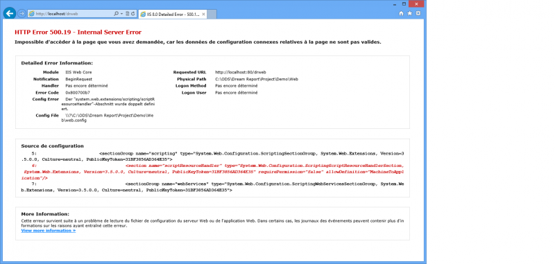Click the browser Forward arrow button
The image size is (555, 264).
click(x=22, y=13)
